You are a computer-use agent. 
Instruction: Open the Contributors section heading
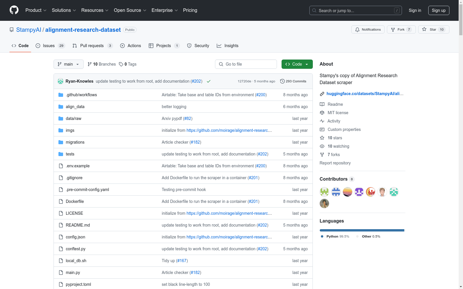point(334,179)
